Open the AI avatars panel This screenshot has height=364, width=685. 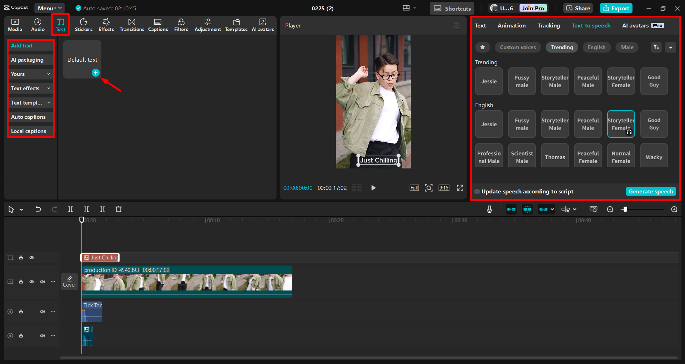click(x=263, y=25)
